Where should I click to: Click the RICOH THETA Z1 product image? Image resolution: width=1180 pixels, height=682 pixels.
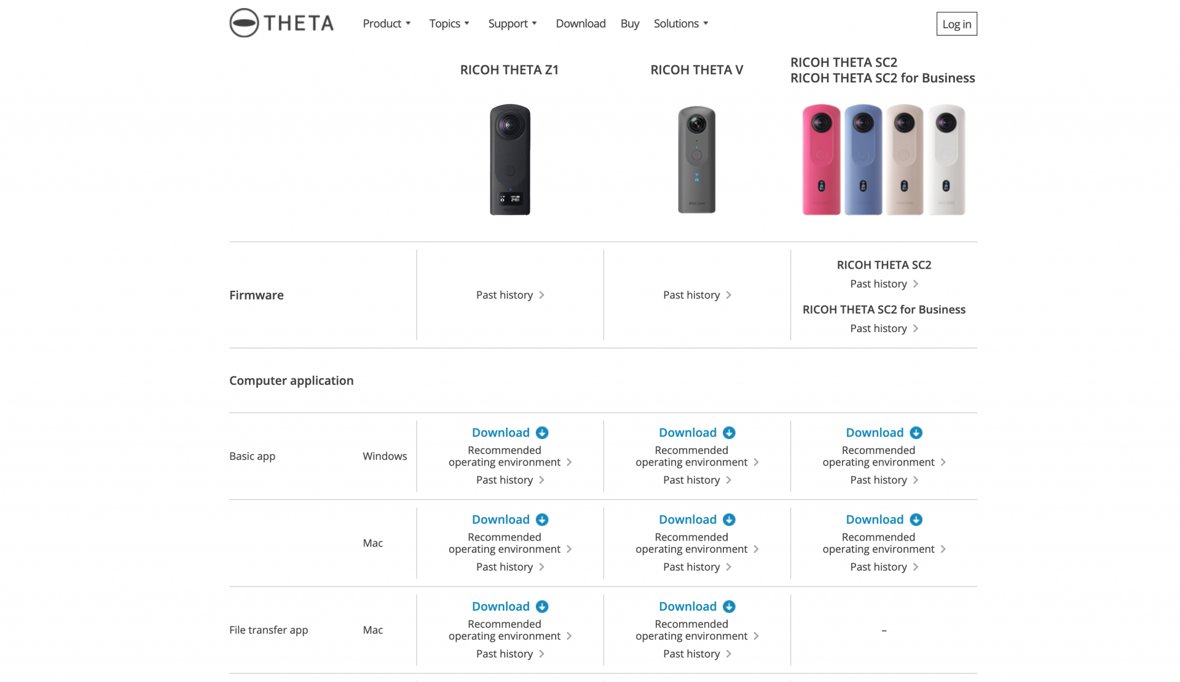tap(509, 160)
